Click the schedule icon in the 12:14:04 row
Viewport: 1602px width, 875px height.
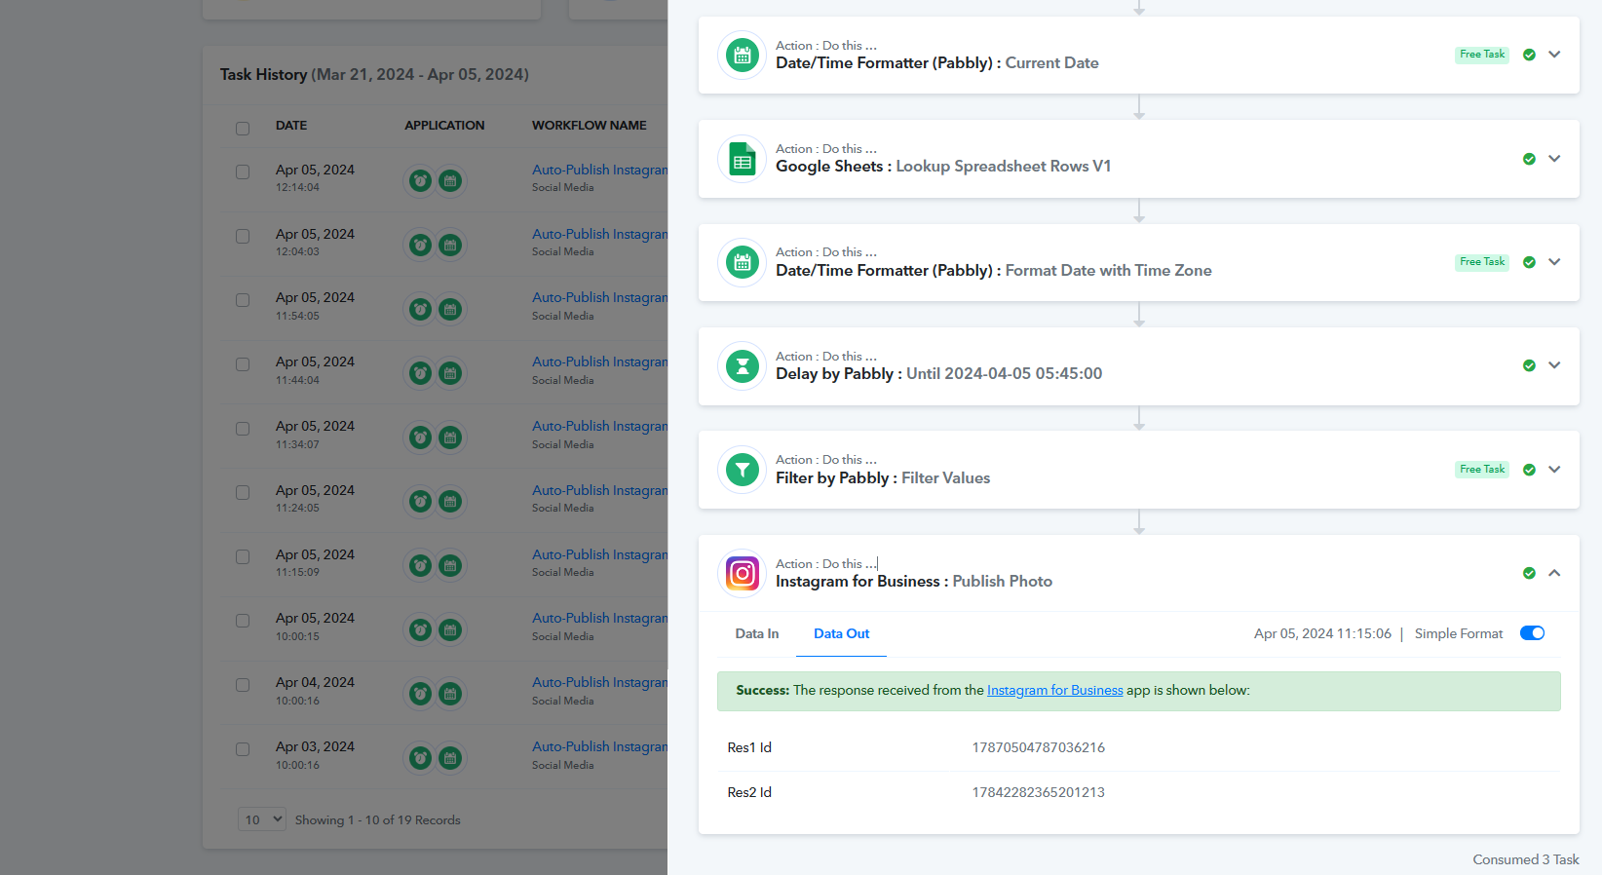pyautogui.click(x=420, y=180)
